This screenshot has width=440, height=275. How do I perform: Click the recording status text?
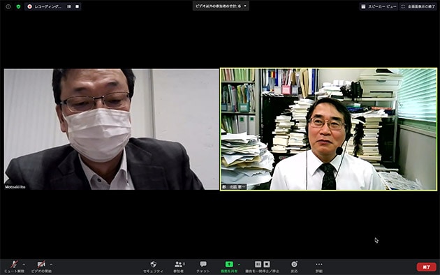tap(48, 6)
